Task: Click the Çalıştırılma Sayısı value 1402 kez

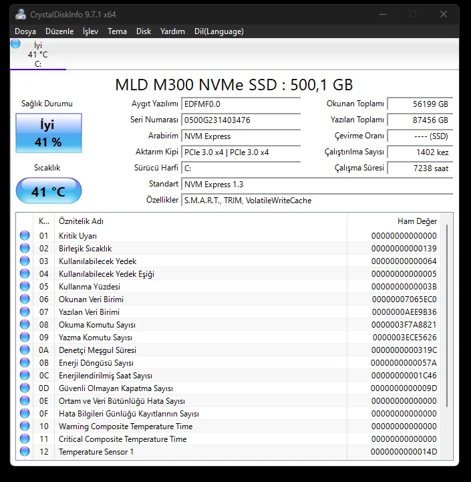Action: [x=420, y=152]
